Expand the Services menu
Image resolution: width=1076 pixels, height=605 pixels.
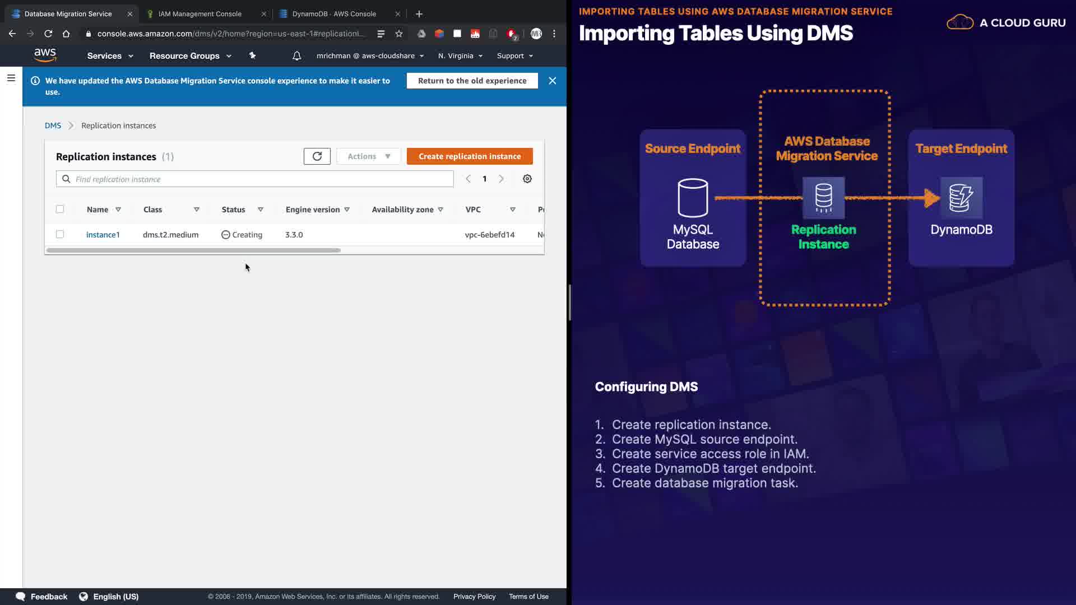(x=110, y=55)
